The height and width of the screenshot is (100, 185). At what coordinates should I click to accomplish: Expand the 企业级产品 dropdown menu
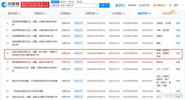pos(145,5)
